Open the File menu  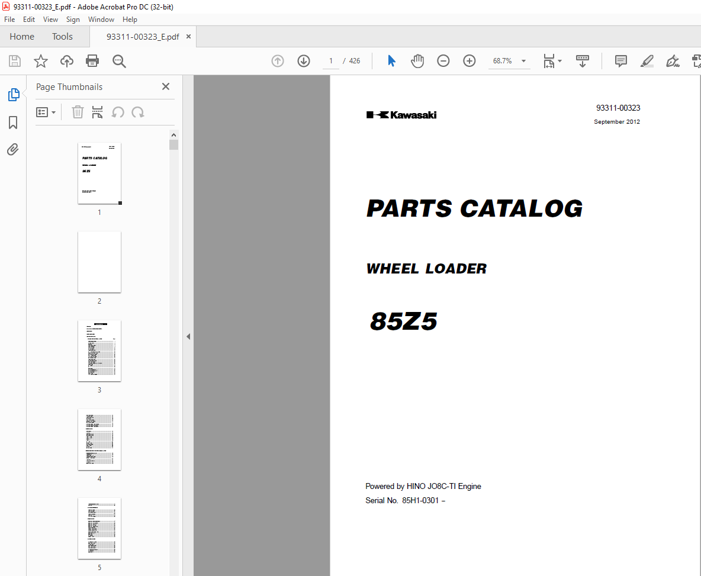(x=9, y=19)
